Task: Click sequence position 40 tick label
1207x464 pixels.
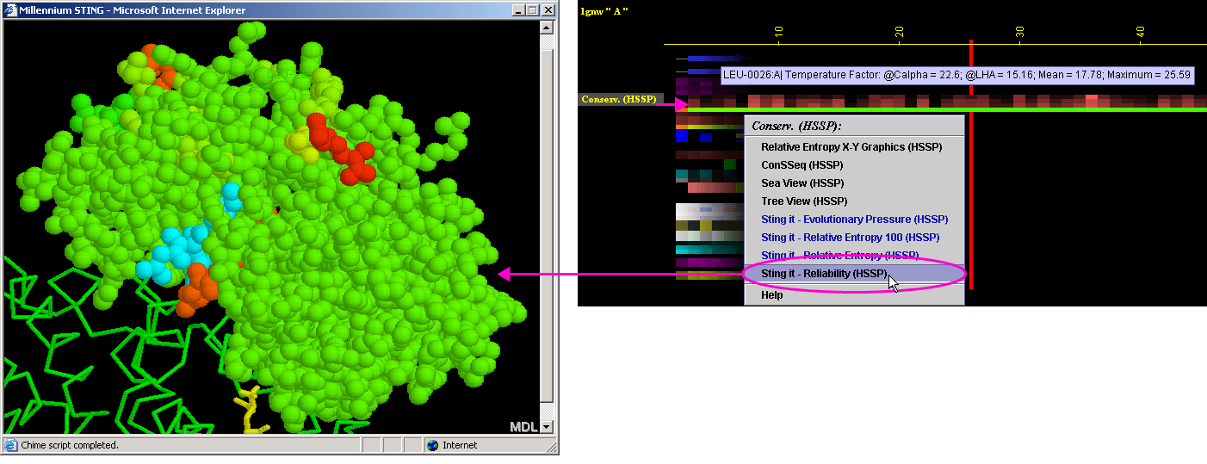Action: tap(1140, 34)
